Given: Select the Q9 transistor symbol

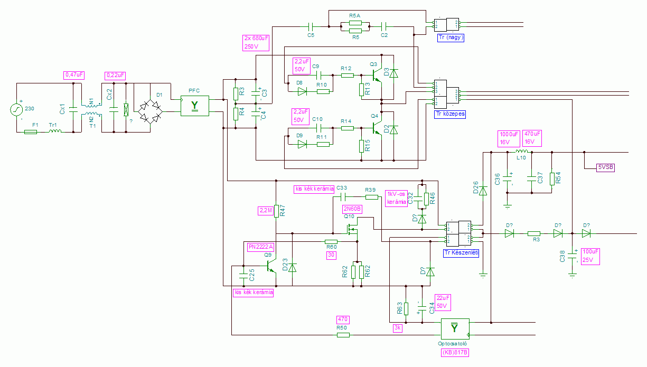Looking at the screenshot, I should pos(270,267).
